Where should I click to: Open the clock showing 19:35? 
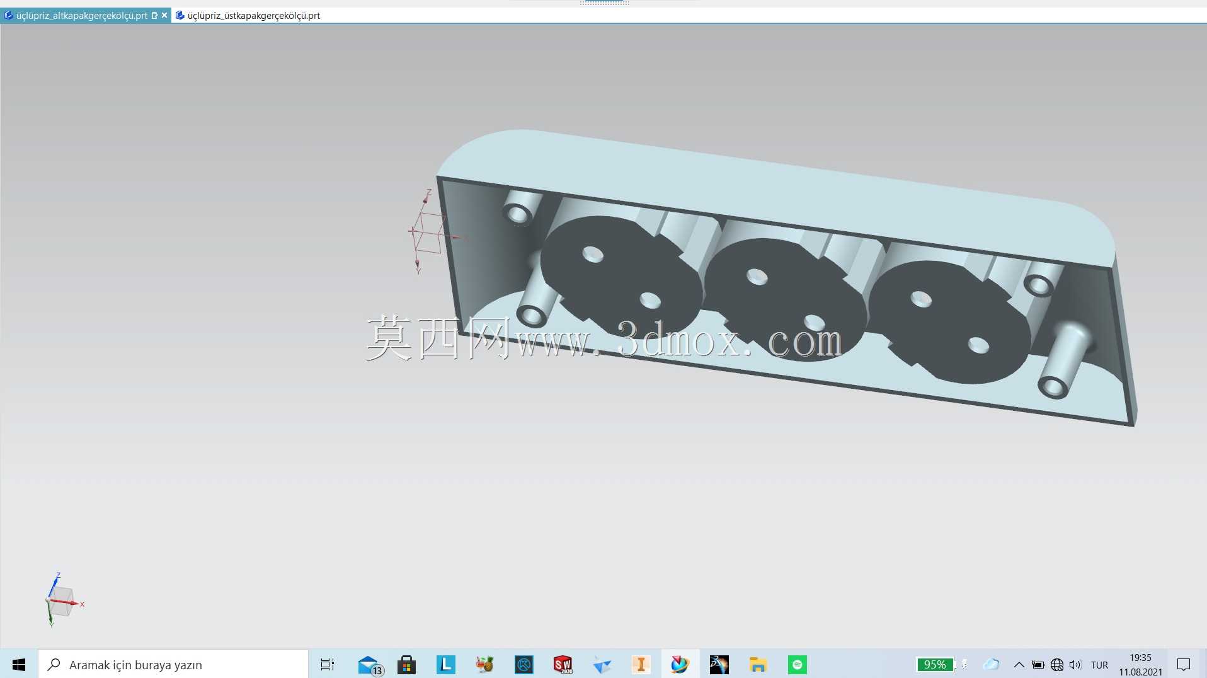point(1140,664)
